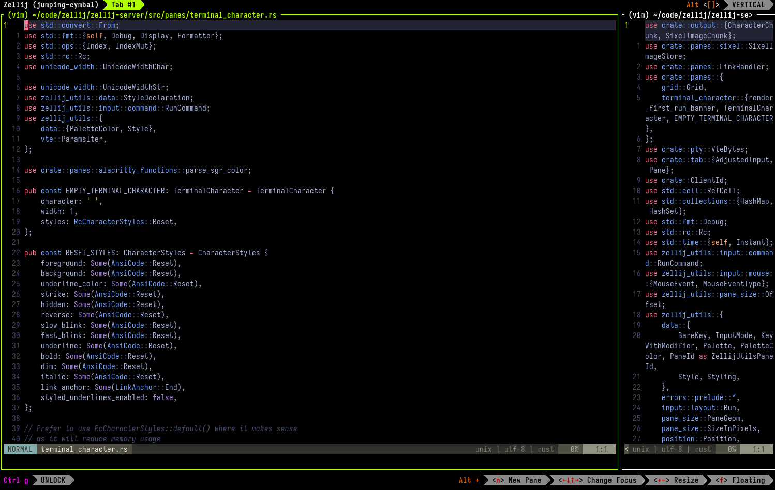Click the link_anchor field line
This screenshot has width=775, height=490.
click(113, 387)
